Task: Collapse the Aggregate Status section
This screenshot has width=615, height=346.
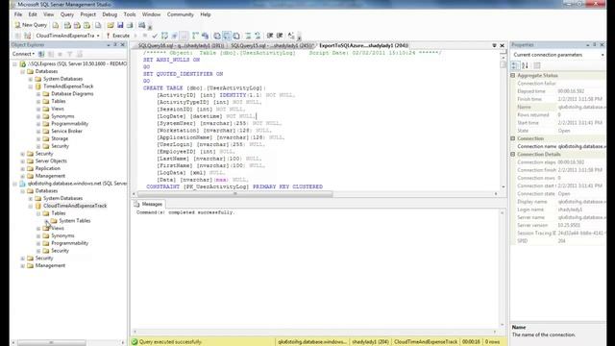Action: pyautogui.click(x=512, y=75)
